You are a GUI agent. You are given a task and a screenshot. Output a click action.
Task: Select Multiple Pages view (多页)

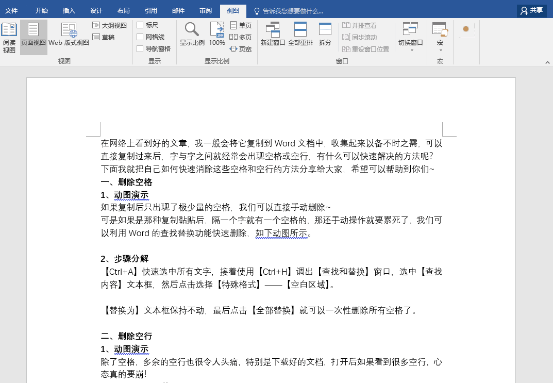[x=241, y=37]
